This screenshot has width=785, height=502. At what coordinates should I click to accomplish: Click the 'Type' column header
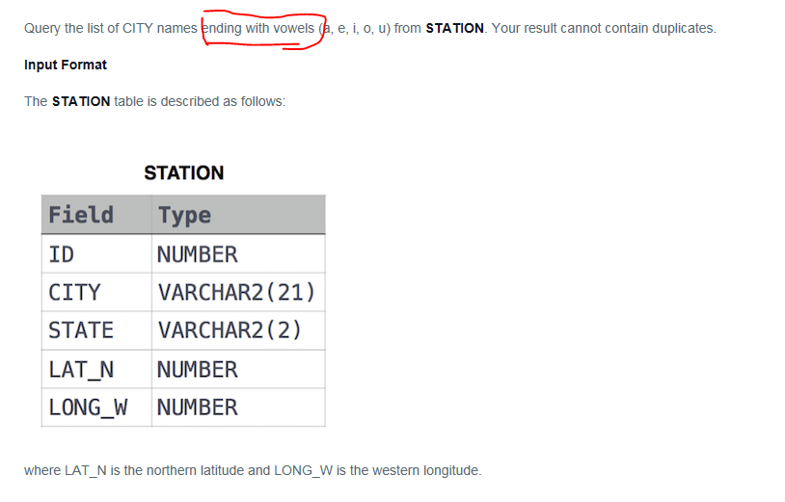238,215
